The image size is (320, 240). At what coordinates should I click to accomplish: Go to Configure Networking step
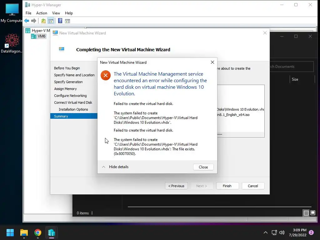70,96
